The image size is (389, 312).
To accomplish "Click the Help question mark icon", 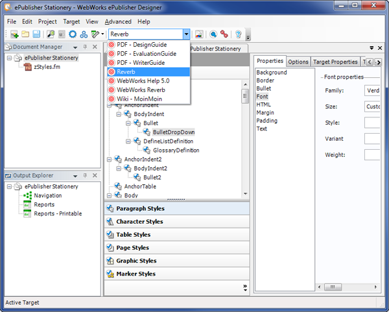I will click(238, 34).
